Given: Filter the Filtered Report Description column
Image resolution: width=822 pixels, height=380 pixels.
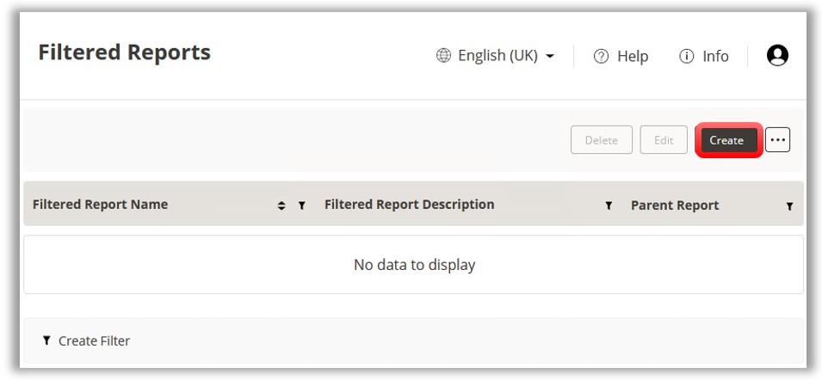Looking at the screenshot, I should 609,205.
